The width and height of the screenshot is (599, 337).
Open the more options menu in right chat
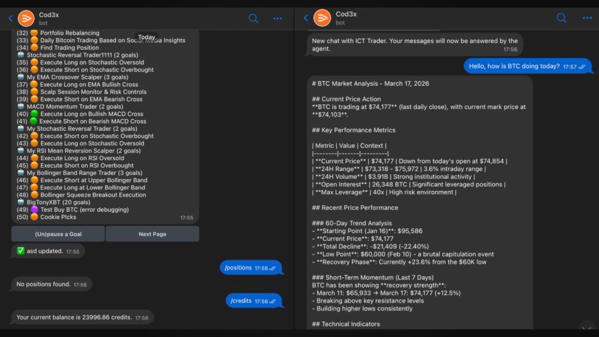coord(587,18)
